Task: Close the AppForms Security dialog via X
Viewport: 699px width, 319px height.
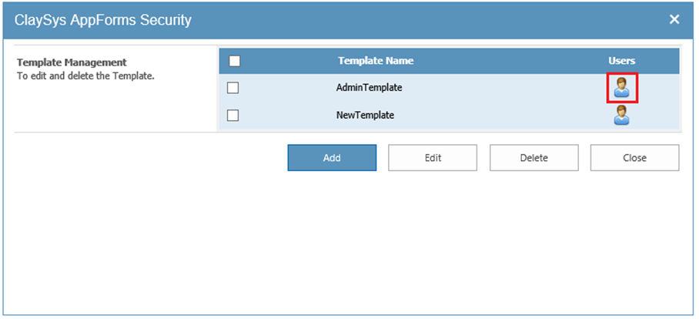Action: click(674, 19)
